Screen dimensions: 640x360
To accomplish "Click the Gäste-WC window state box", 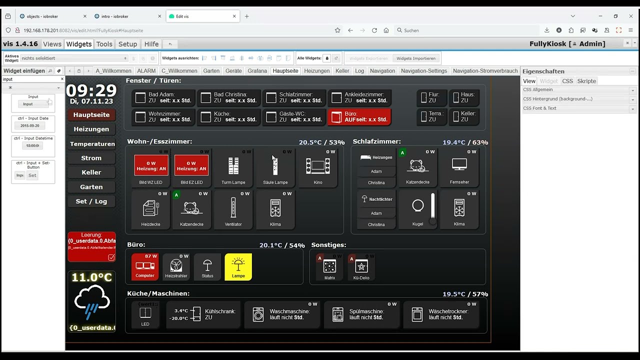I will click(294, 116).
